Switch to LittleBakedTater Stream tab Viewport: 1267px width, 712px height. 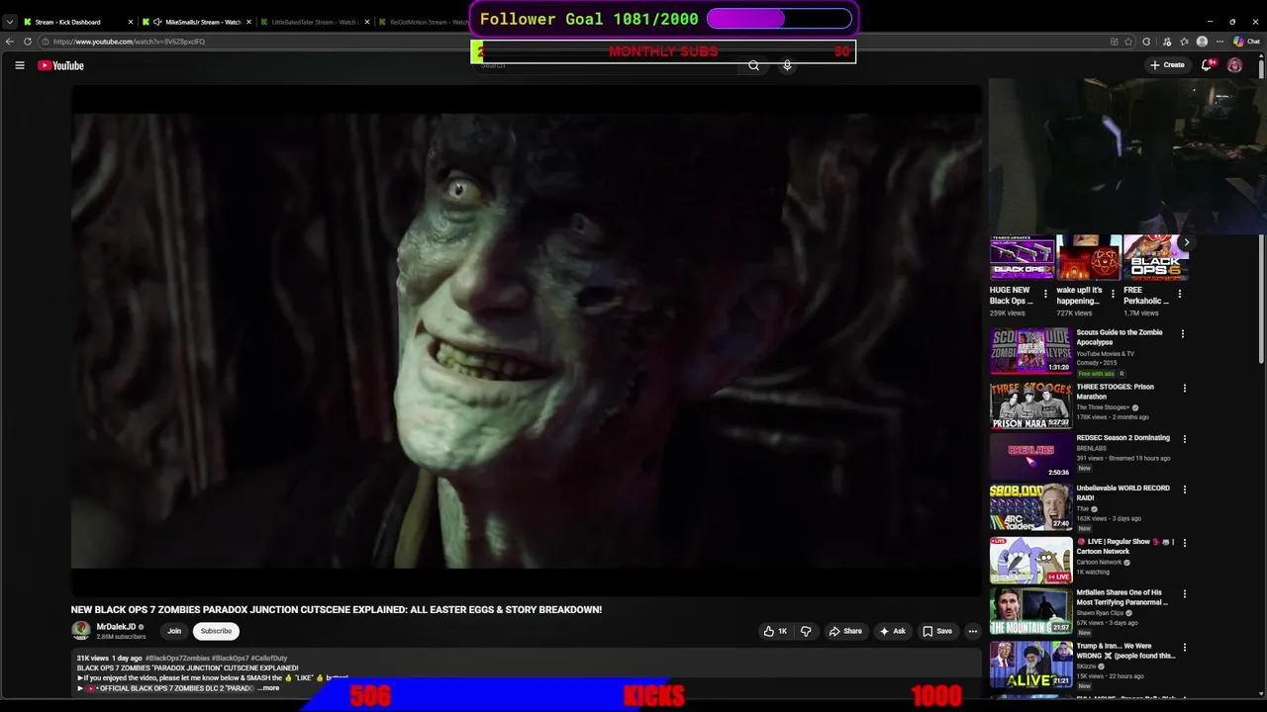pyautogui.click(x=315, y=22)
